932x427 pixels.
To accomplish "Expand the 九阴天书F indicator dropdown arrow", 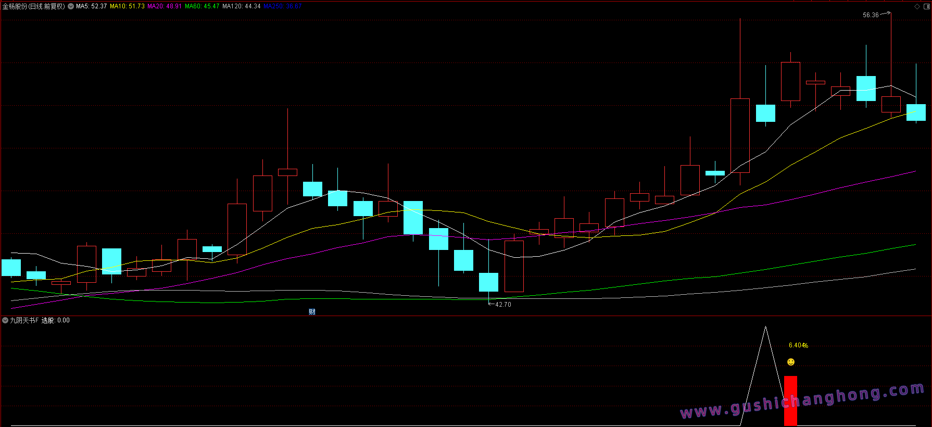I will point(5,320).
